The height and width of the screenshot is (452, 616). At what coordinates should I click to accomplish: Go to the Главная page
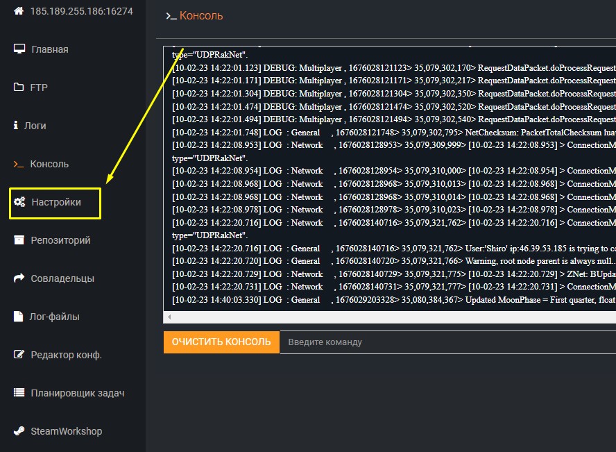click(x=49, y=49)
